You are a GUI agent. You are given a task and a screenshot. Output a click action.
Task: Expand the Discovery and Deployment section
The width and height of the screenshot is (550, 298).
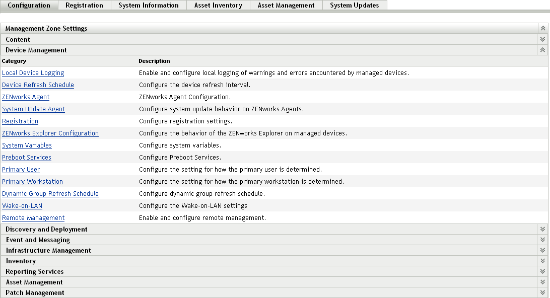tap(542, 229)
